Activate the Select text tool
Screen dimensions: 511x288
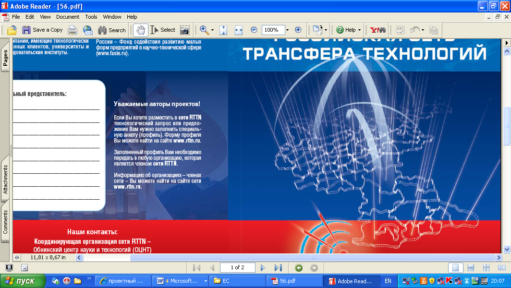(163, 30)
